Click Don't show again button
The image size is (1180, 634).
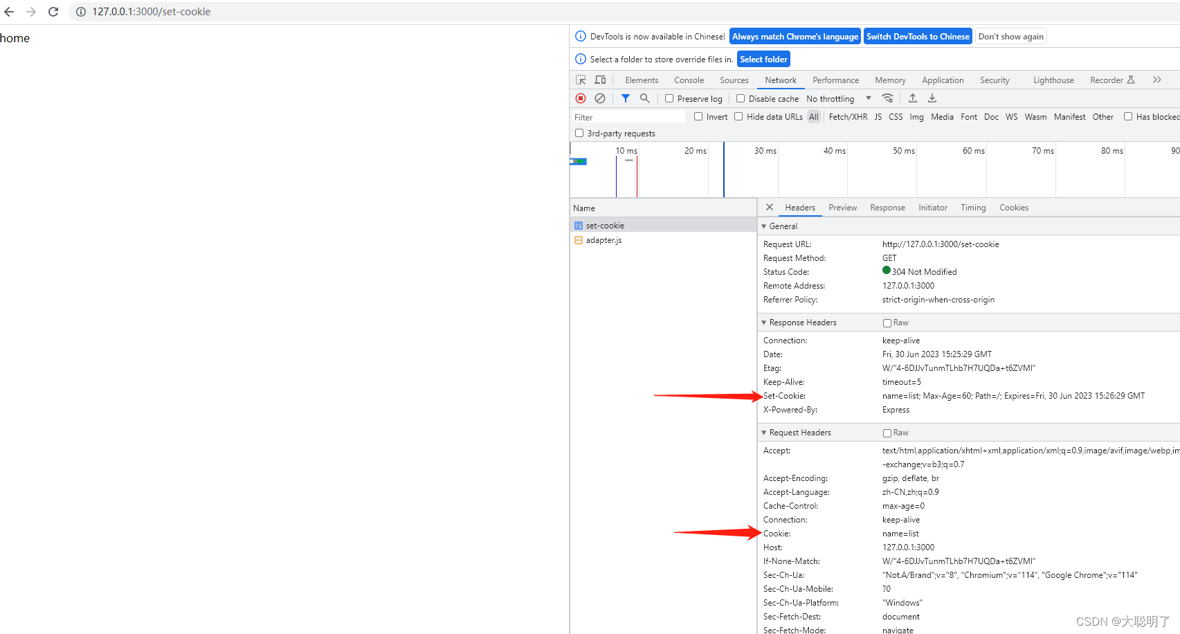1011,37
